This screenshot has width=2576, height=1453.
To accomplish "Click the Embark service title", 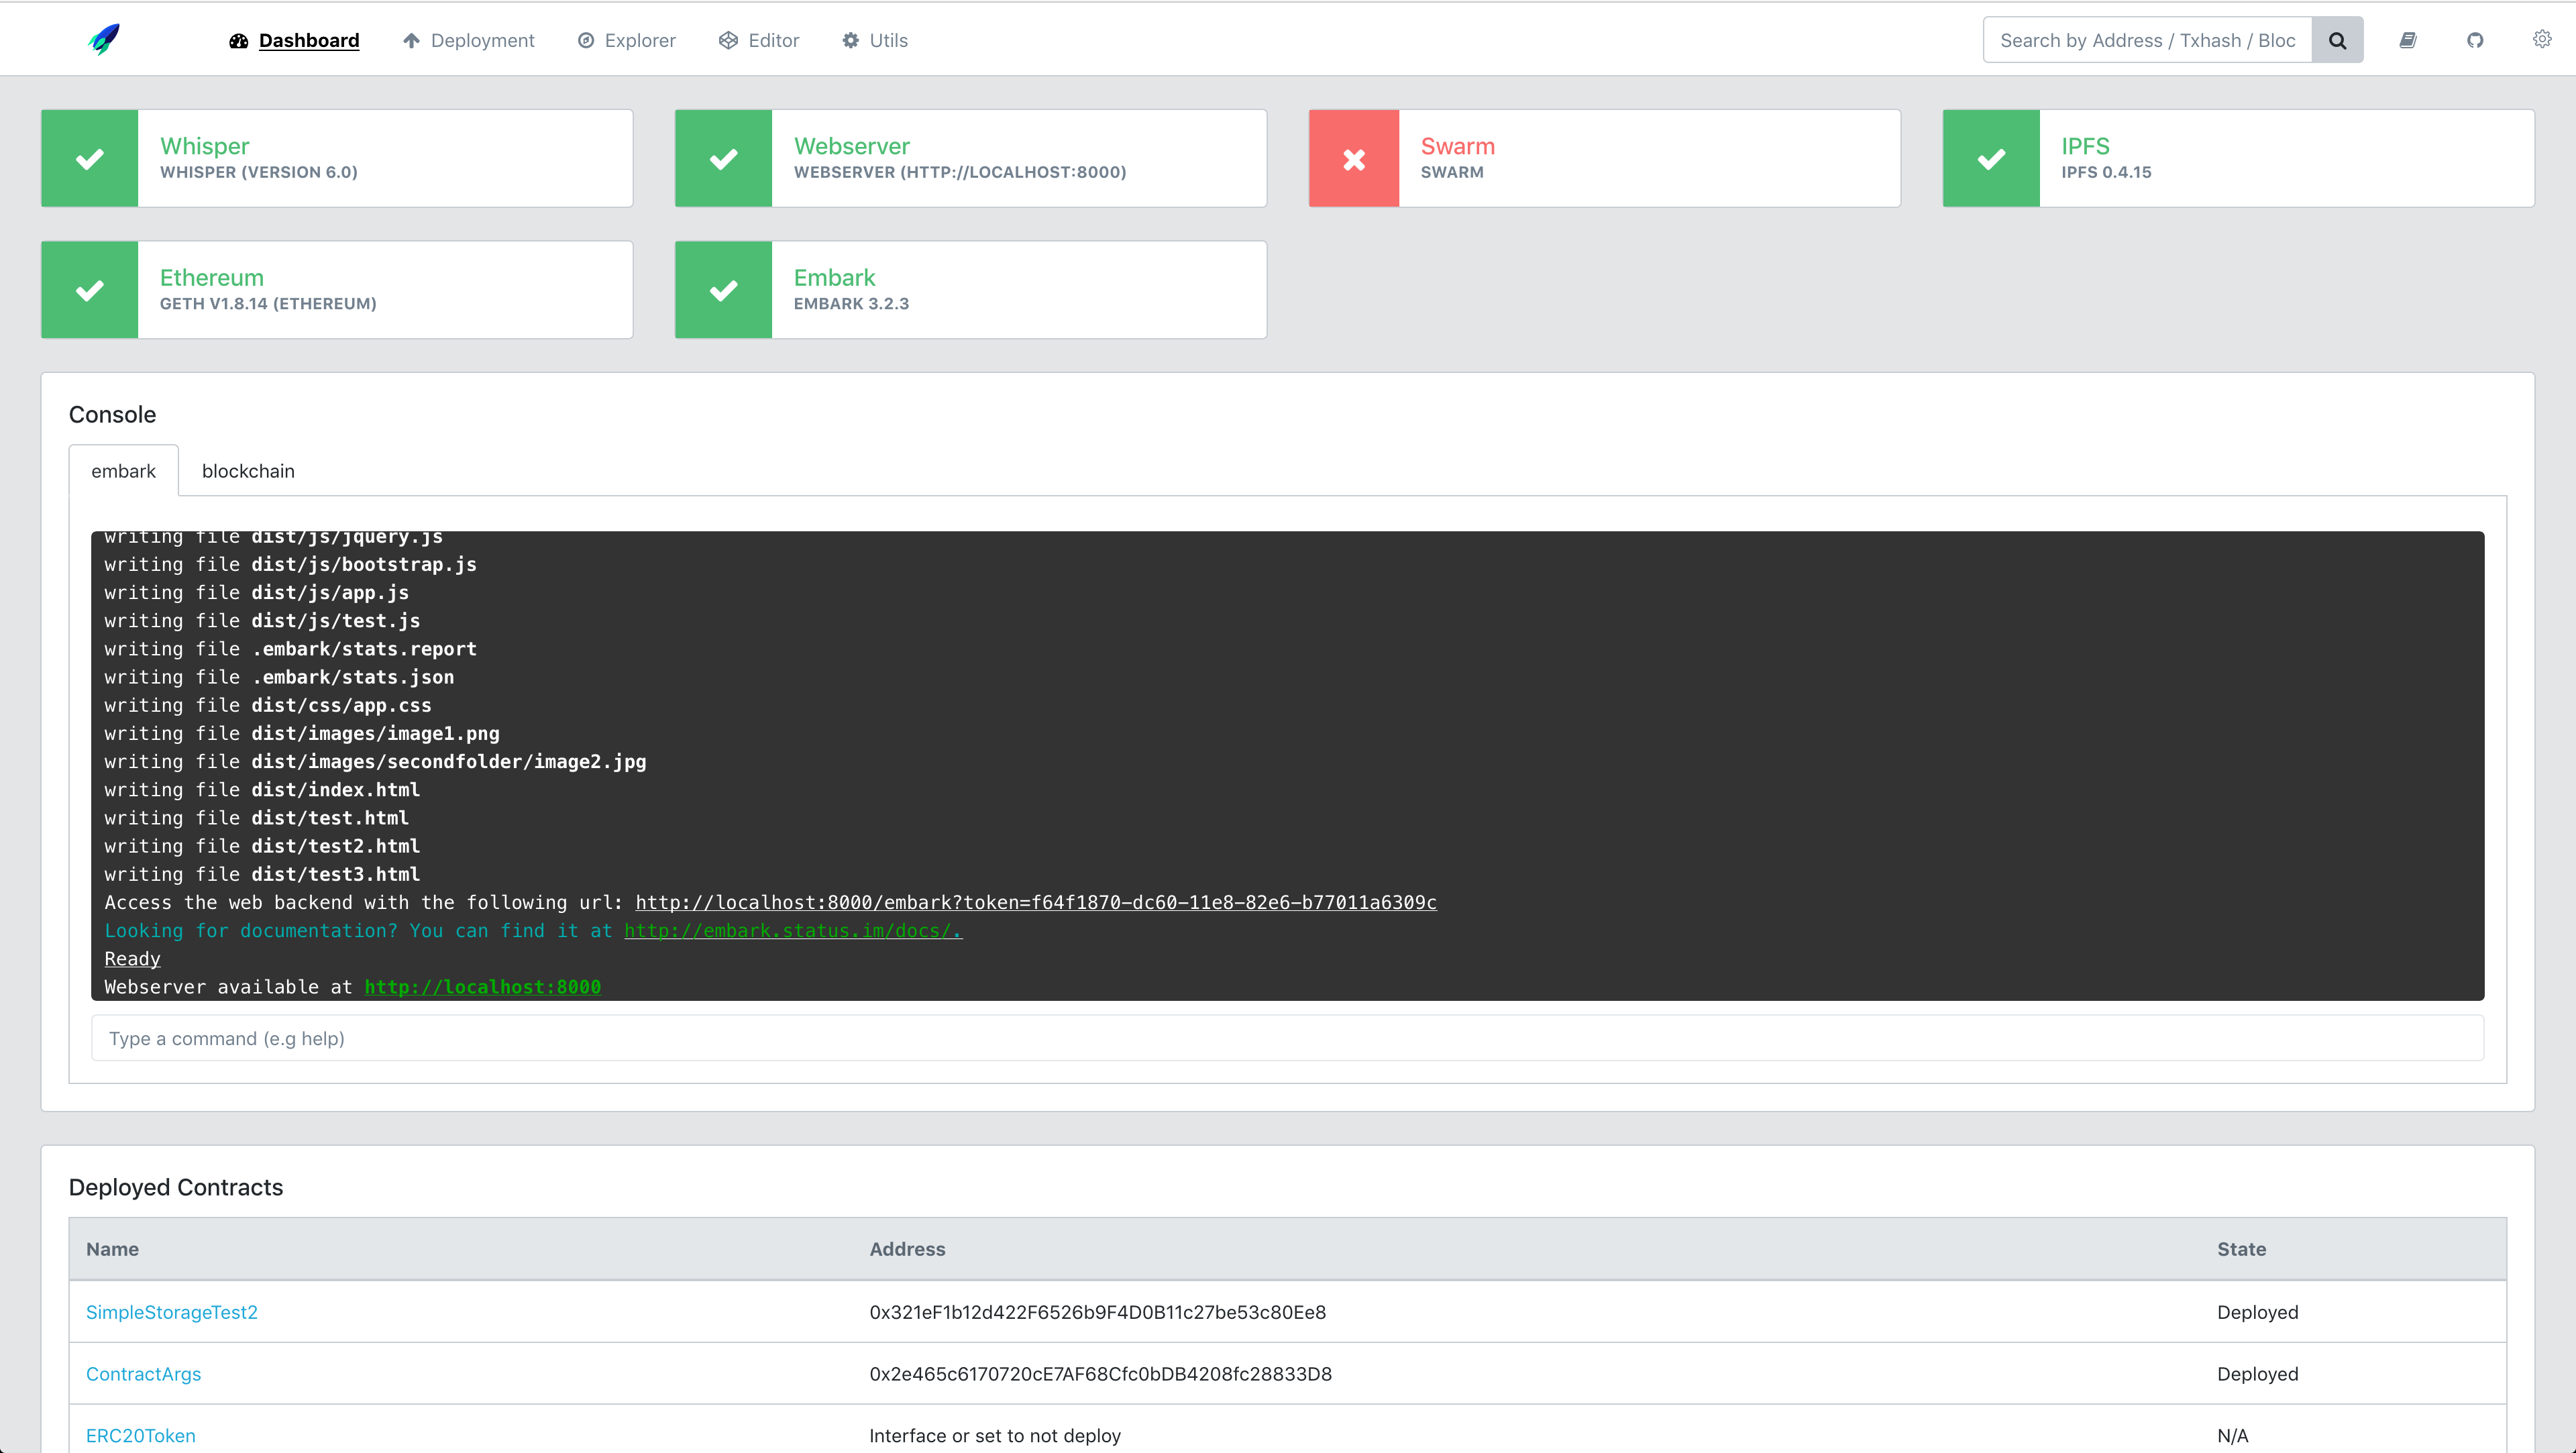I will [x=835, y=277].
